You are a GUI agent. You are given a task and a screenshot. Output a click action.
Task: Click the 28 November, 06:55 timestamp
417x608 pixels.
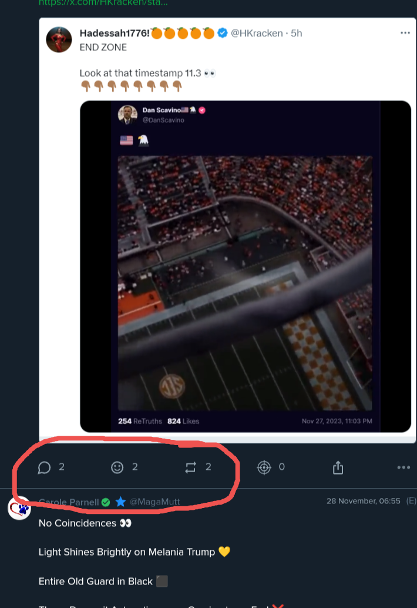point(363,501)
